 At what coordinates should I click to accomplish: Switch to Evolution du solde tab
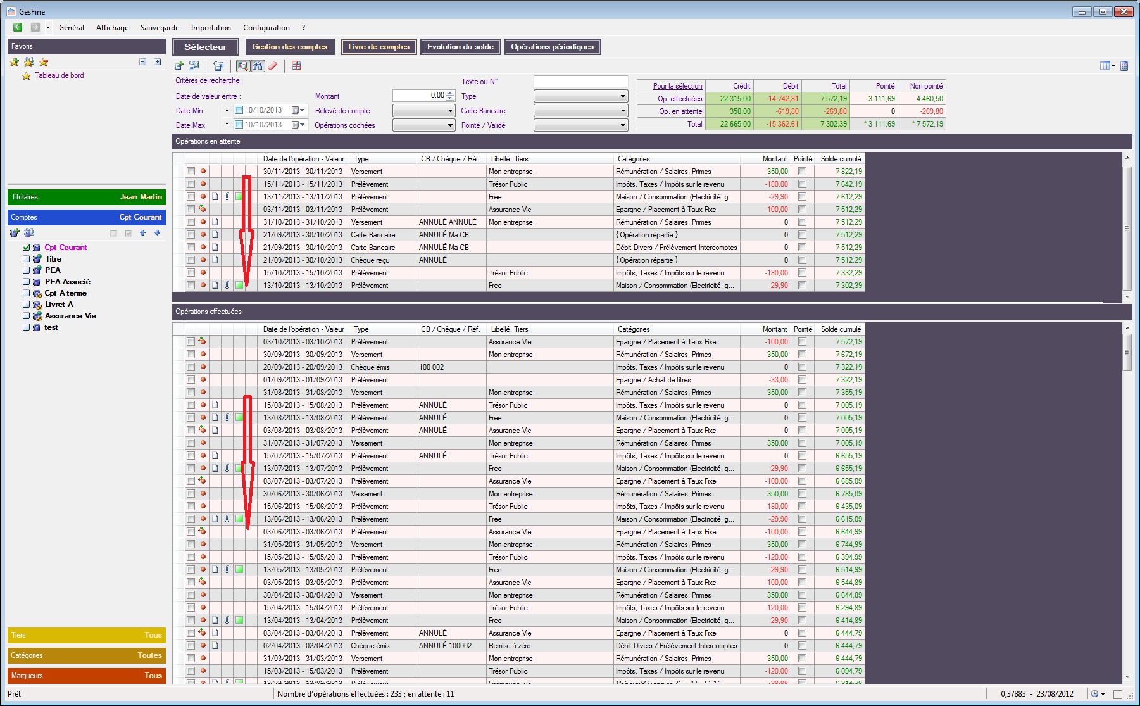(x=460, y=47)
